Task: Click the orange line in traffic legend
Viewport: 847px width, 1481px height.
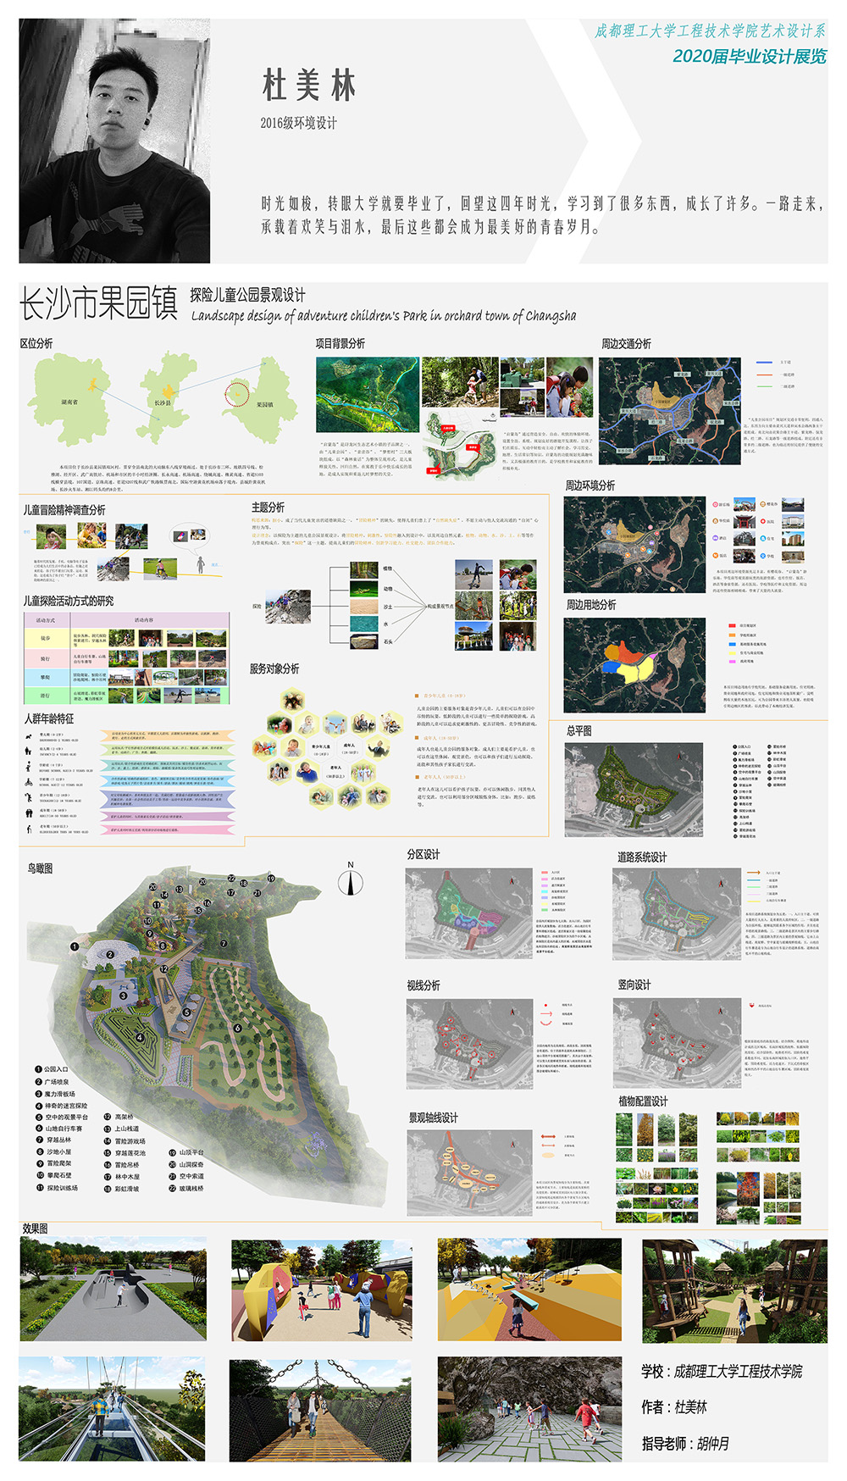Action: (x=764, y=374)
